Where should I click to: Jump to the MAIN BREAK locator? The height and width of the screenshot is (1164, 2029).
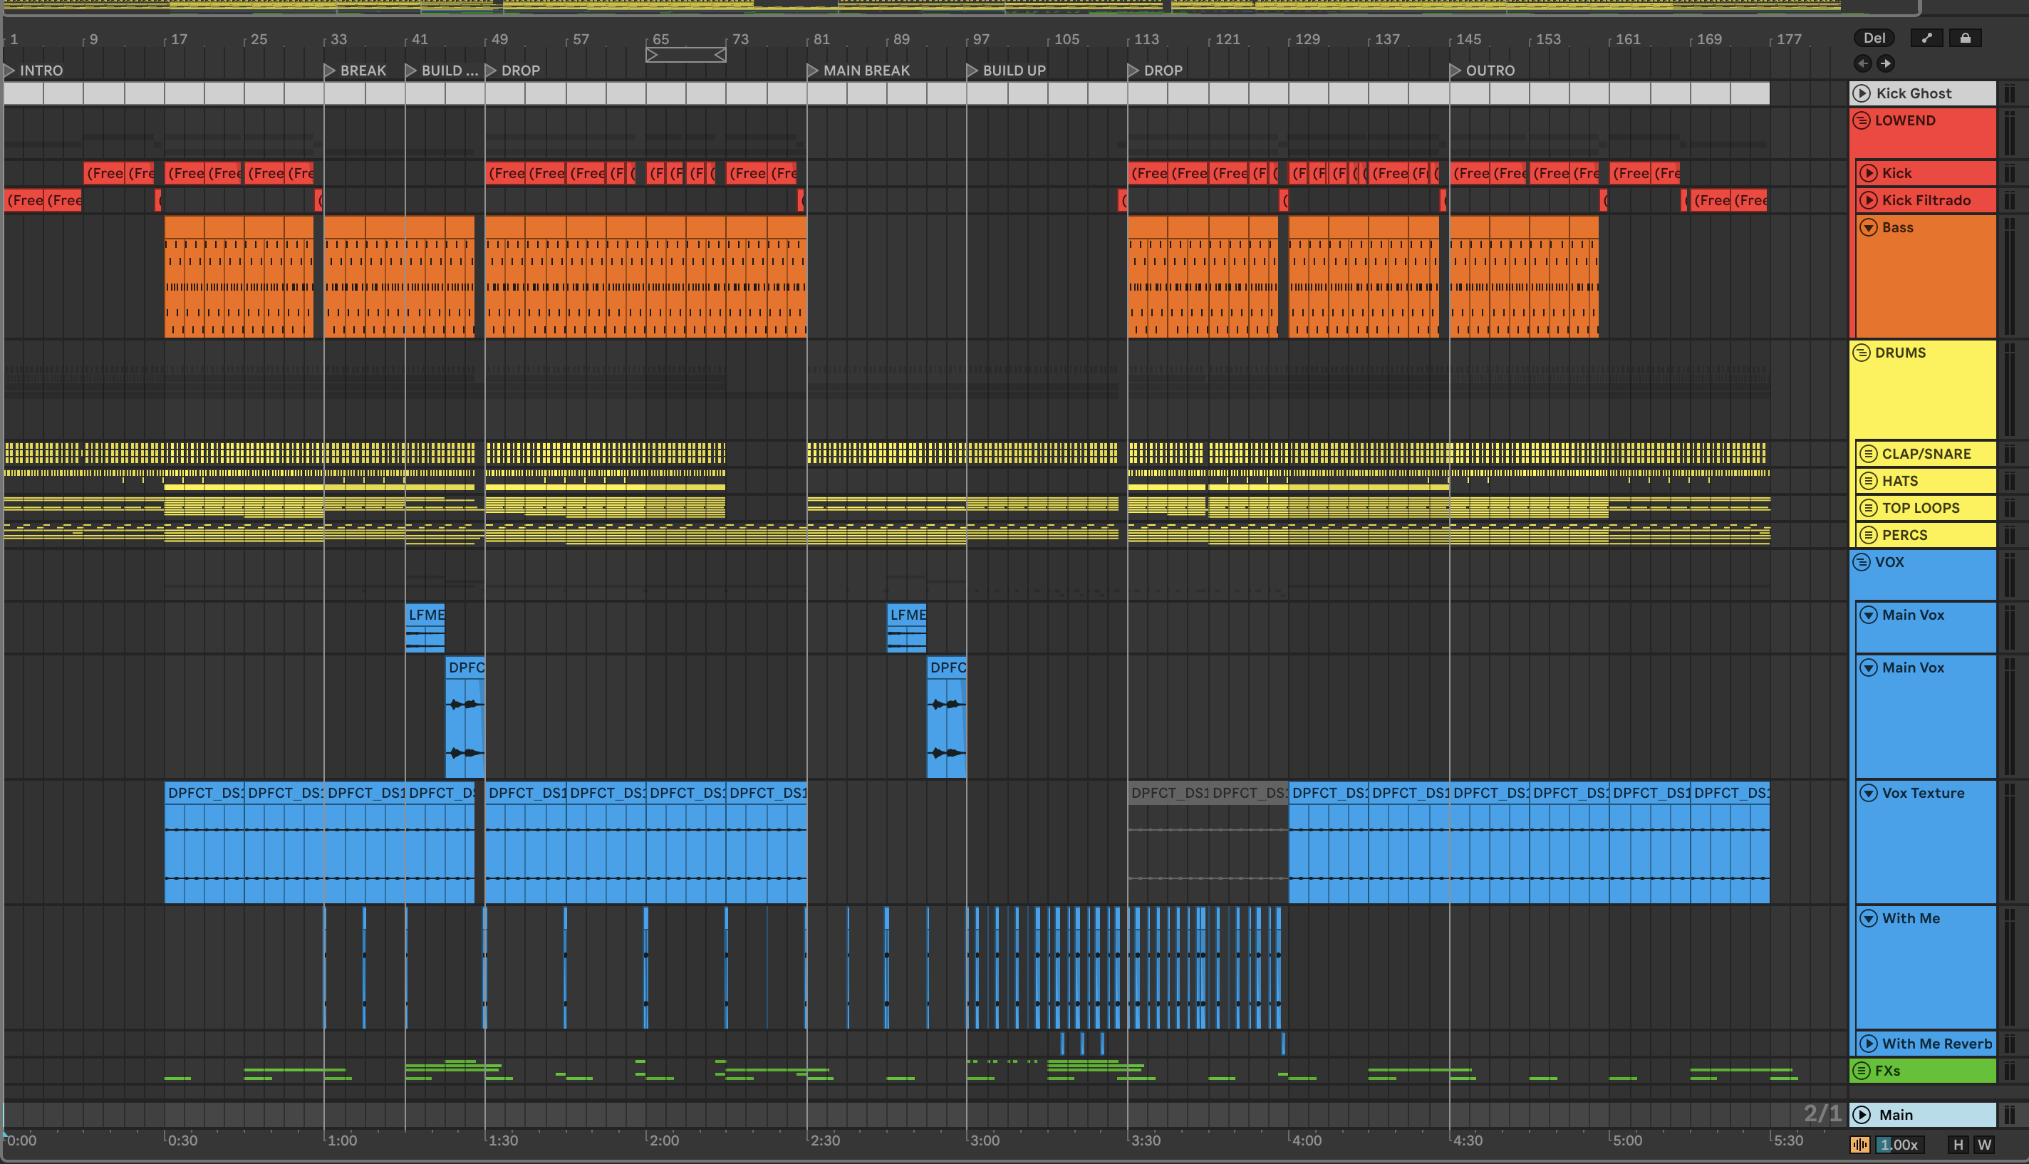[813, 71]
